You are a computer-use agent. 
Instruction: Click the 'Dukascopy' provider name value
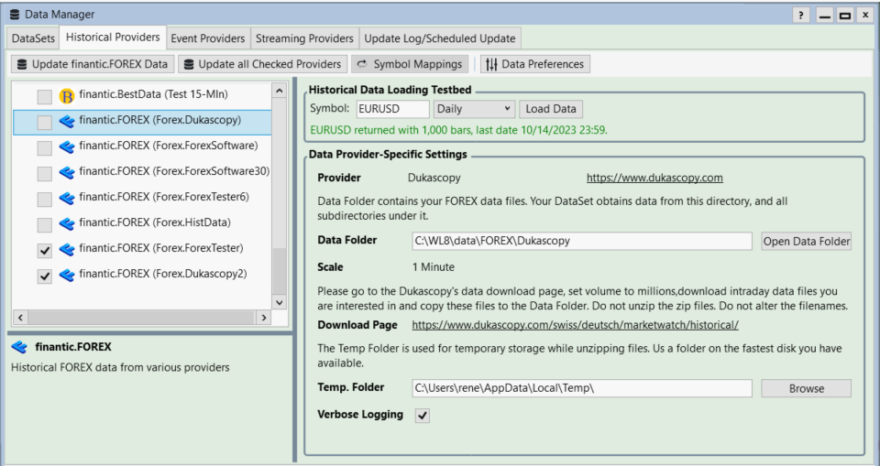point(434,178)
